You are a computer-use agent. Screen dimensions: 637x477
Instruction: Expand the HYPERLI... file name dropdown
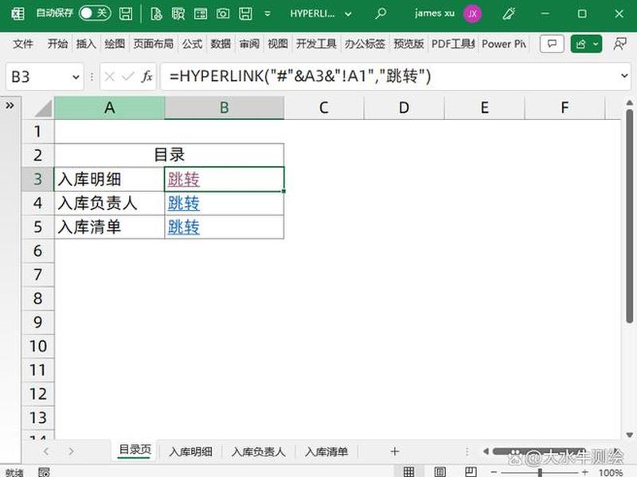(348, 14)
